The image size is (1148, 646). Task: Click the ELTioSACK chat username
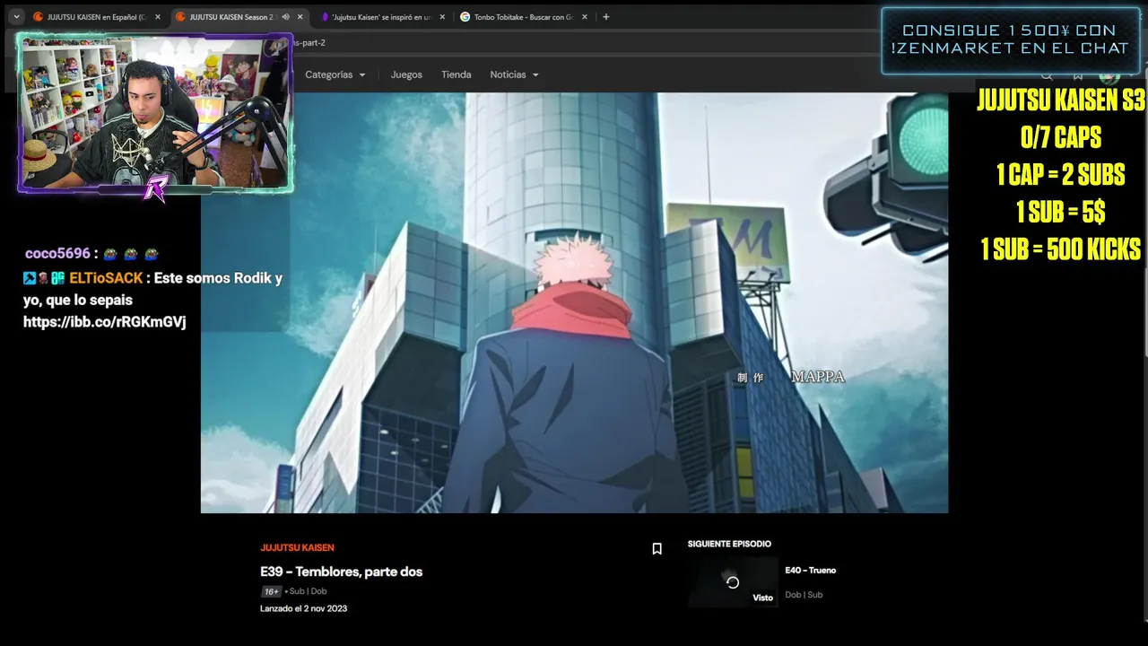pos(106,278)
